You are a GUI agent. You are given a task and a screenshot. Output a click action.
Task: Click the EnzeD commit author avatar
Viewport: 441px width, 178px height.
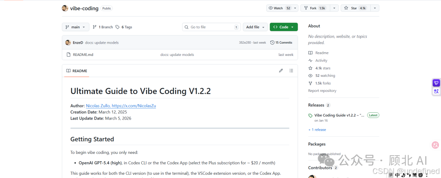pyautogui.click(x=68, y=42)
